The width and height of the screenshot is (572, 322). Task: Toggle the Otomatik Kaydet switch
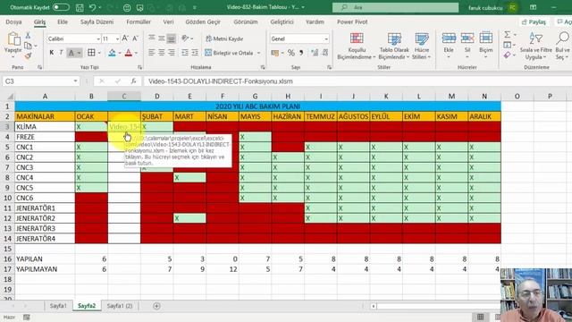coord(61,7)
